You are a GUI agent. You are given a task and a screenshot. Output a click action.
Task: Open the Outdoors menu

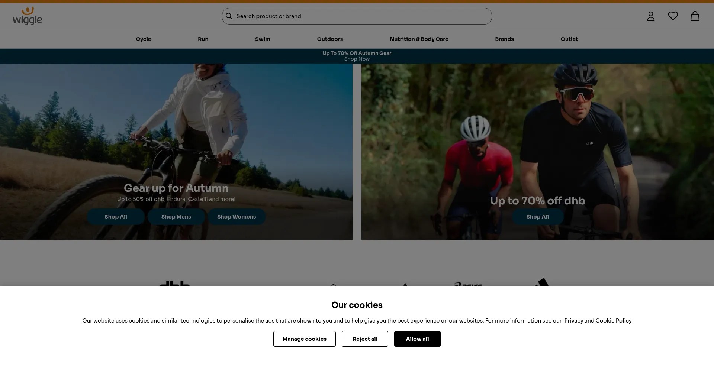click(330, 39)
